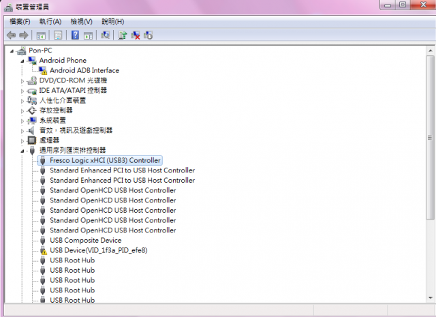Viewport: 436px width, 317px height.
Task: Open the 檔案(F) menu
Action: pyautogui.click(x=20, y=22)
